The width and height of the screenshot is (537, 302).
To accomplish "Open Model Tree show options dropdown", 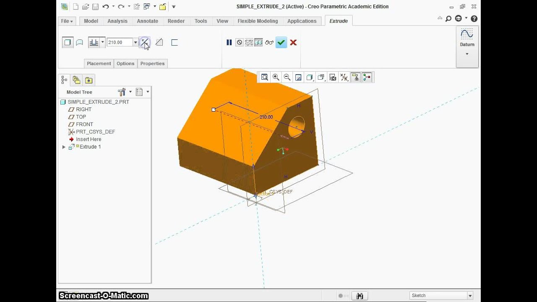I will pos(143,92).
